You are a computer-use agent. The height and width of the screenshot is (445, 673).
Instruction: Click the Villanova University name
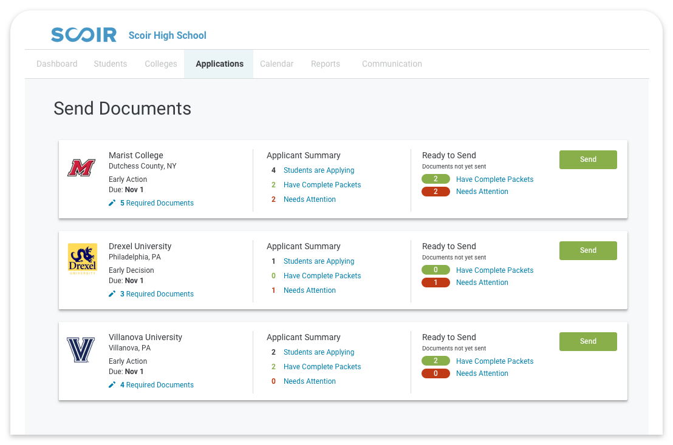pos(146,337)
